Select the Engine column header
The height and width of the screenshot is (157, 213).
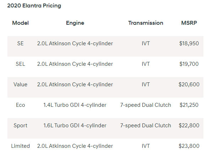pyautogui.click(x=75, y=23)
